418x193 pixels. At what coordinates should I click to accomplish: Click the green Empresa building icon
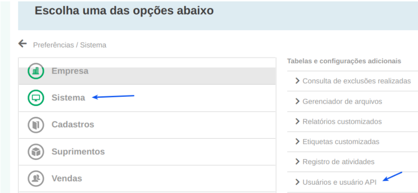click(36, 71)
